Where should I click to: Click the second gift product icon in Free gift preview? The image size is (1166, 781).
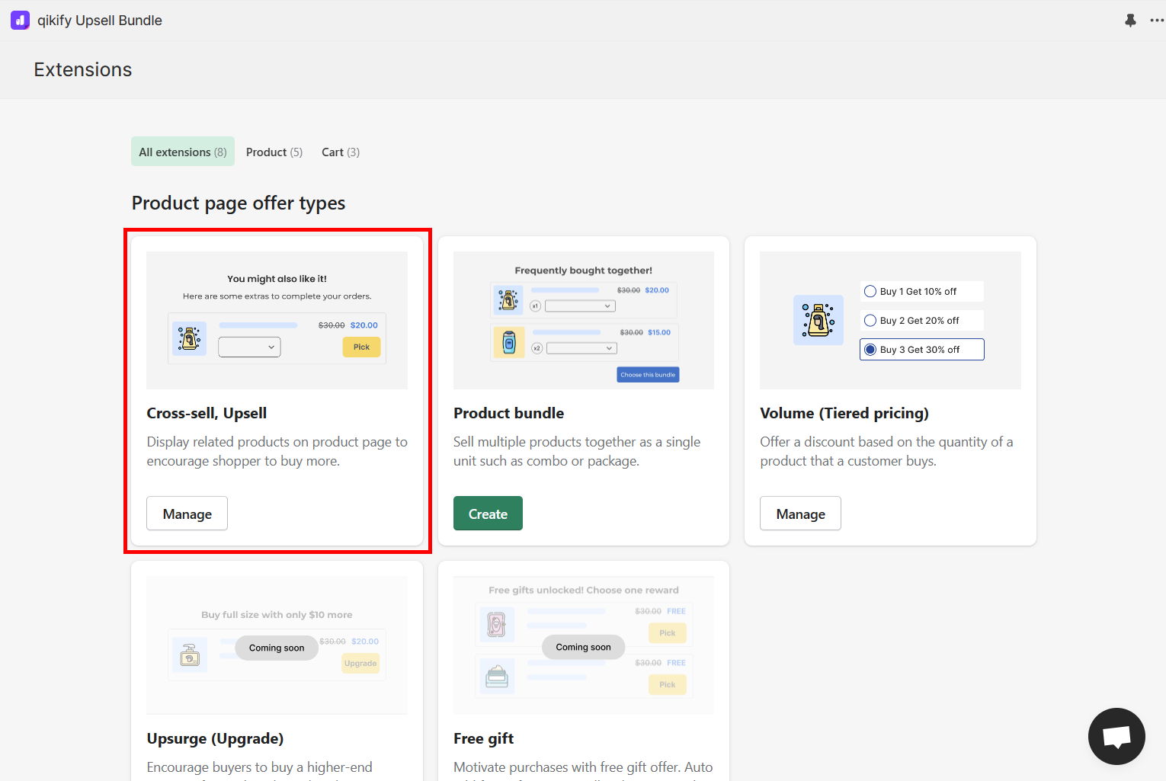(x=496, y=677)
